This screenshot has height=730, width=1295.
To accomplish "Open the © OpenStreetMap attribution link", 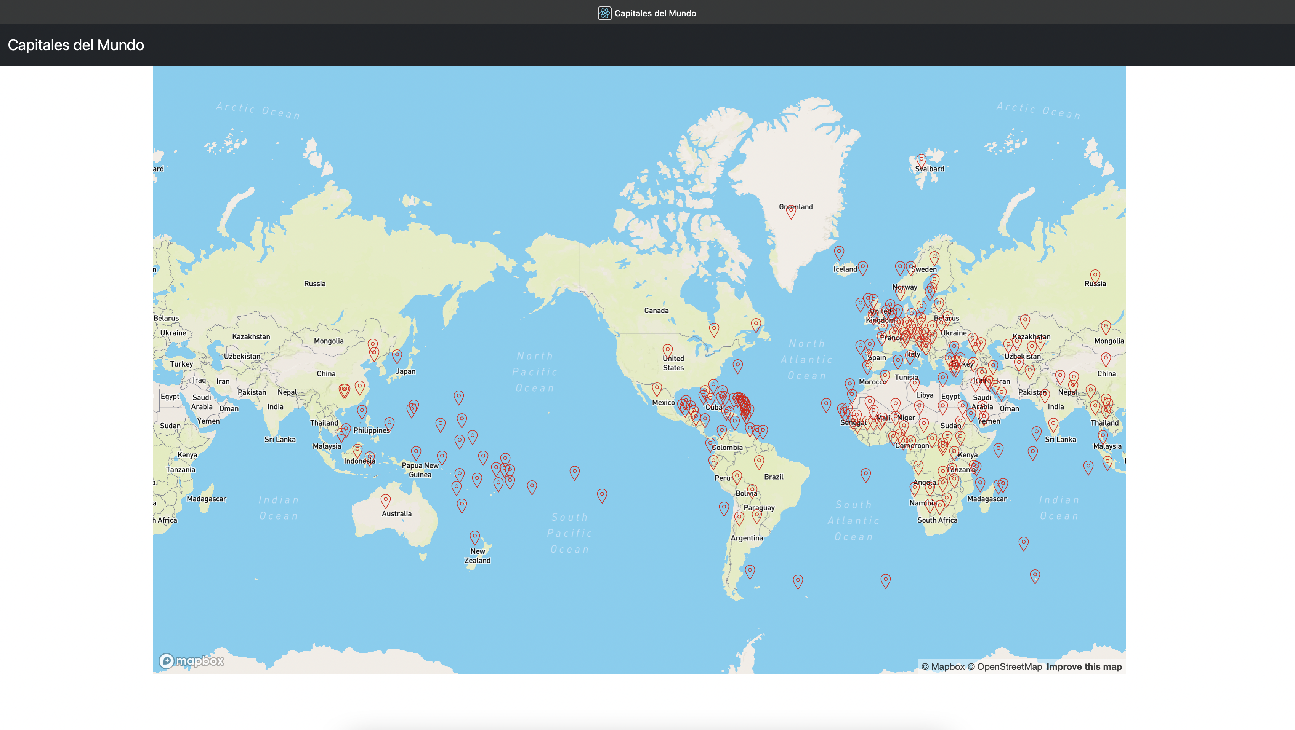I will [1005, 667].
